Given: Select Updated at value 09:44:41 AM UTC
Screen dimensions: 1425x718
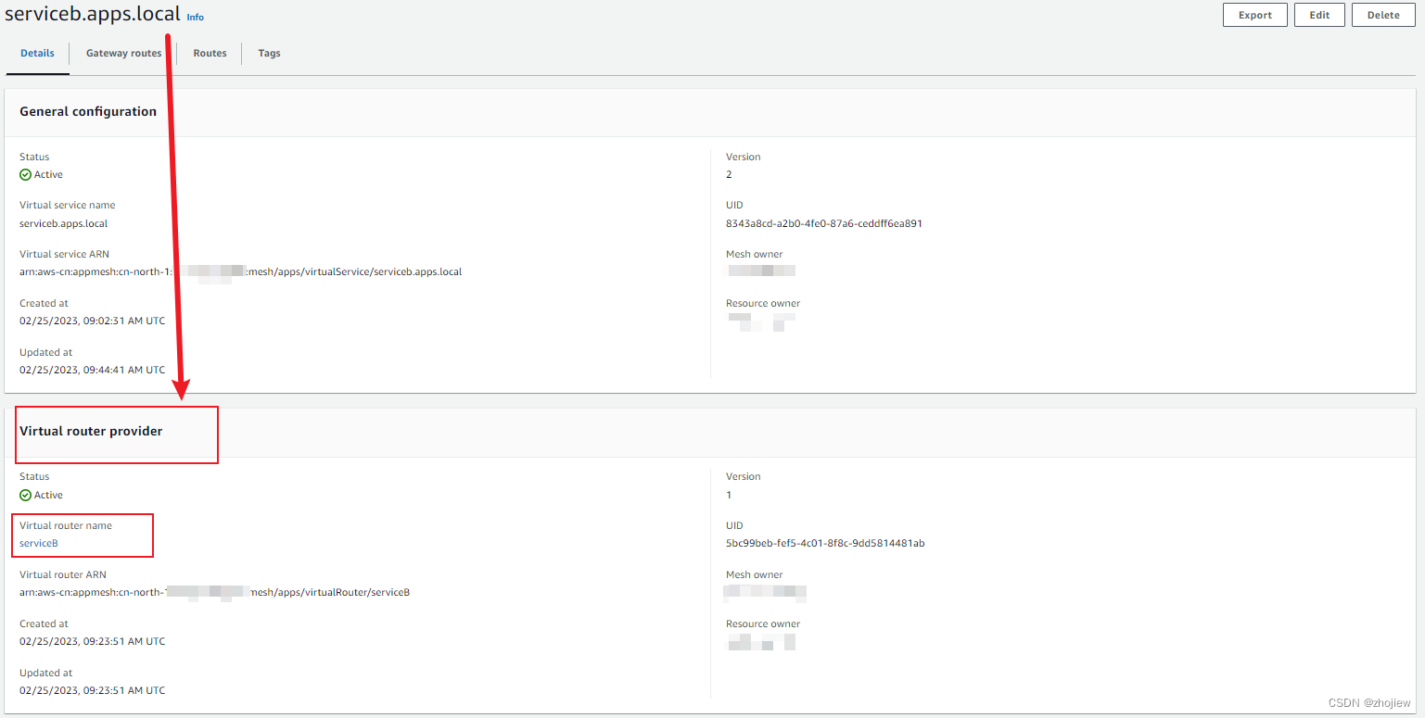Looking at the screenshot, I should pos(93,370).
